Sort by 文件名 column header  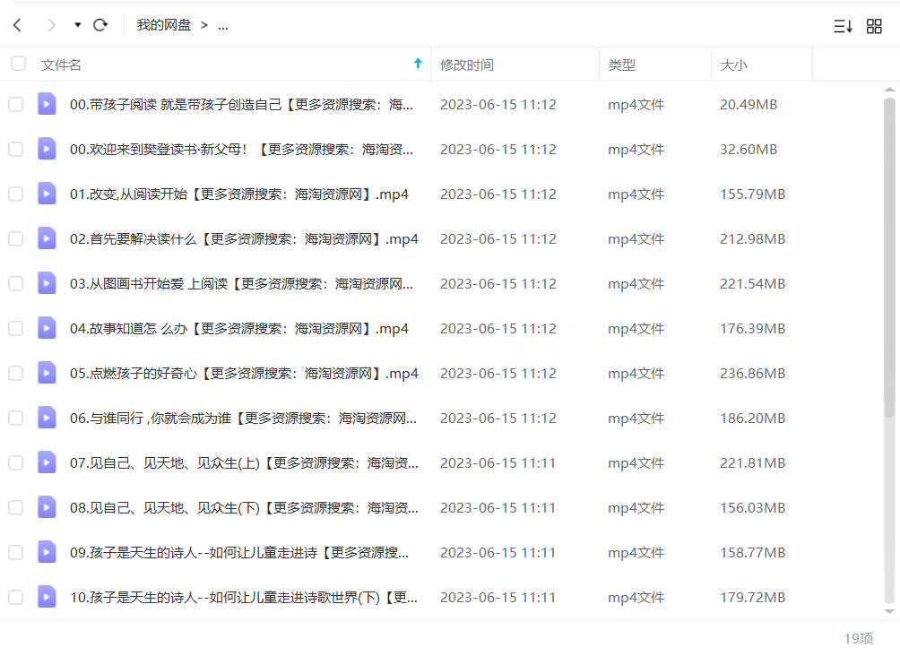(61, 65)
